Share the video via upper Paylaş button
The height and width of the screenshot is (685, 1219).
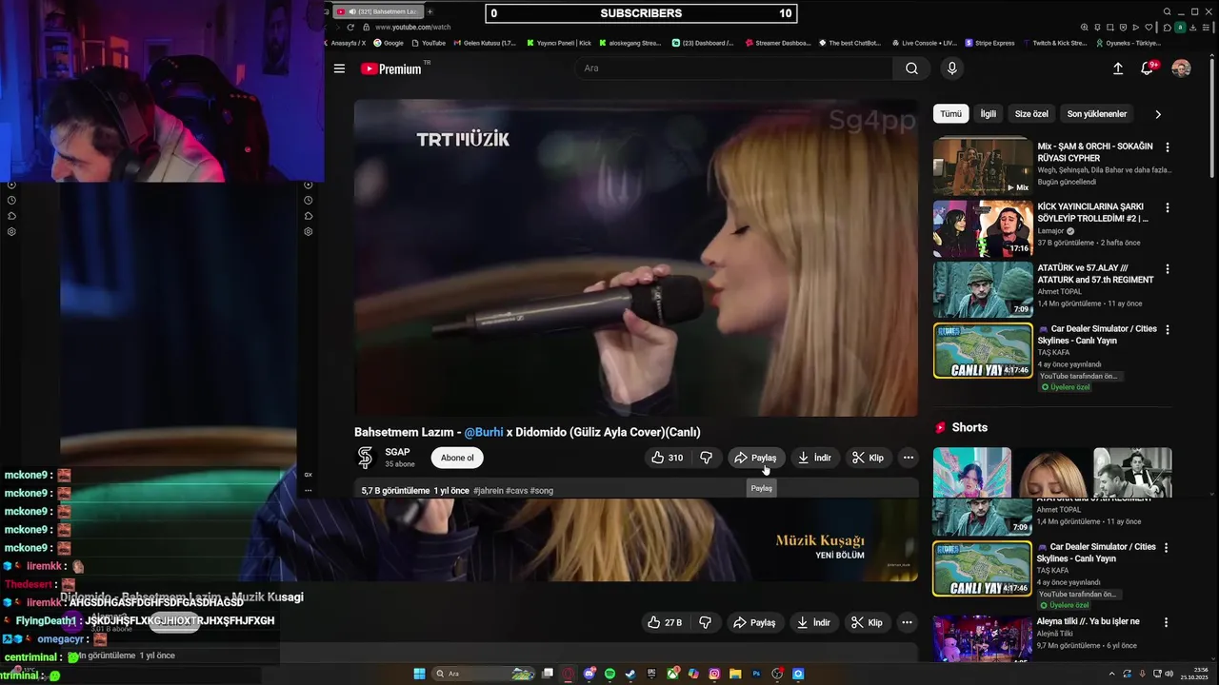[x=754, y=458]
